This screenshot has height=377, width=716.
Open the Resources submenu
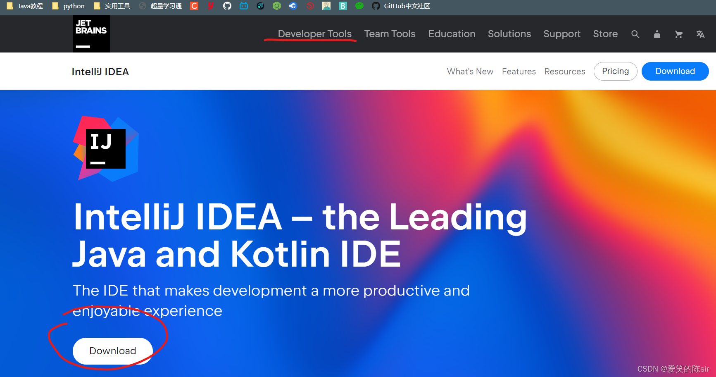[x=565, y=72]
